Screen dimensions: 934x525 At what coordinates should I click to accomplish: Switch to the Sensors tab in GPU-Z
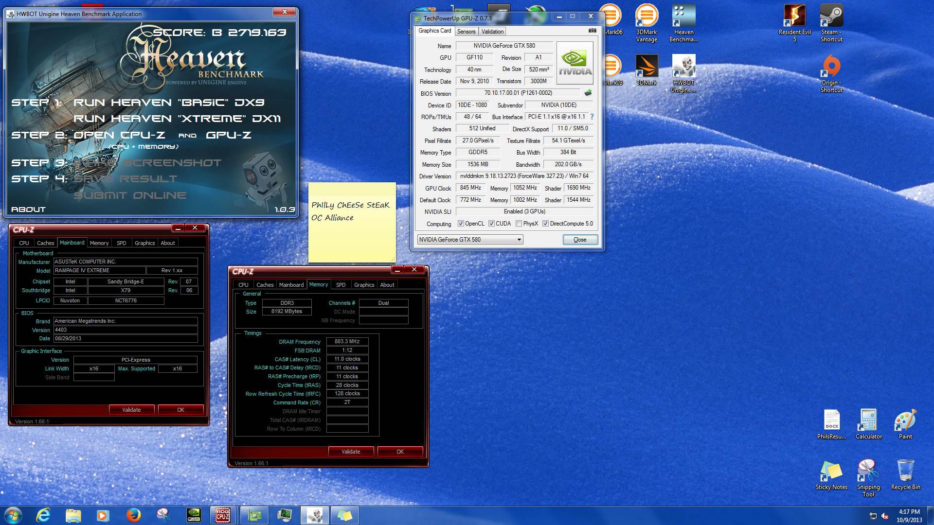466,32
